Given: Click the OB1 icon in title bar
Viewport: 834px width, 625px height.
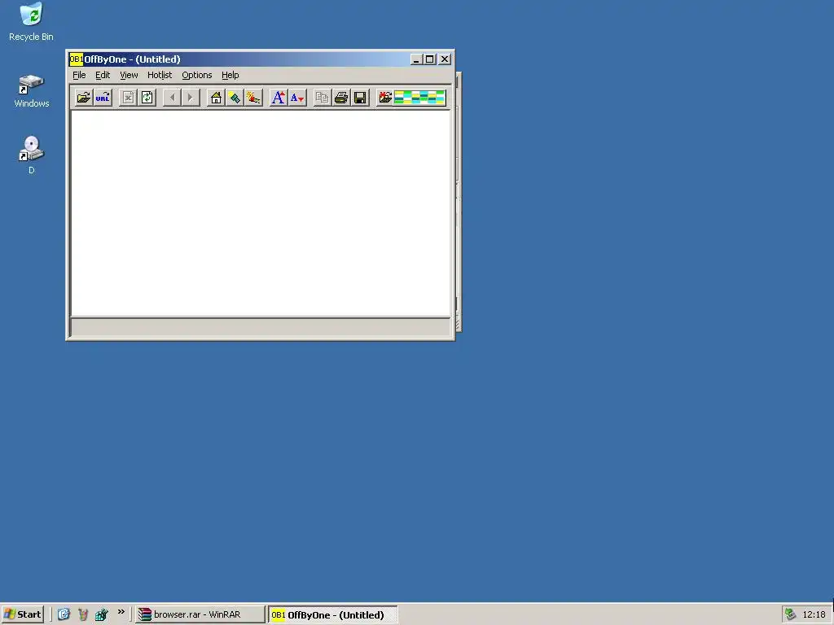Looking at the screenshot, I should (x=76, y=59).
